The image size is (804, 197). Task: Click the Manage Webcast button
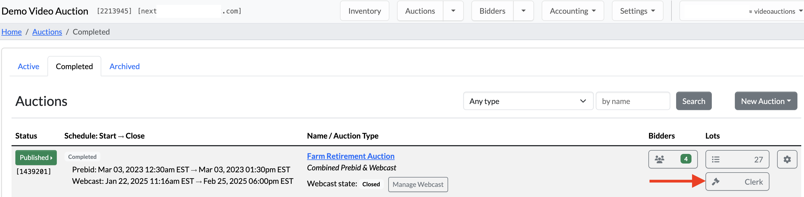tap(418, 184)
